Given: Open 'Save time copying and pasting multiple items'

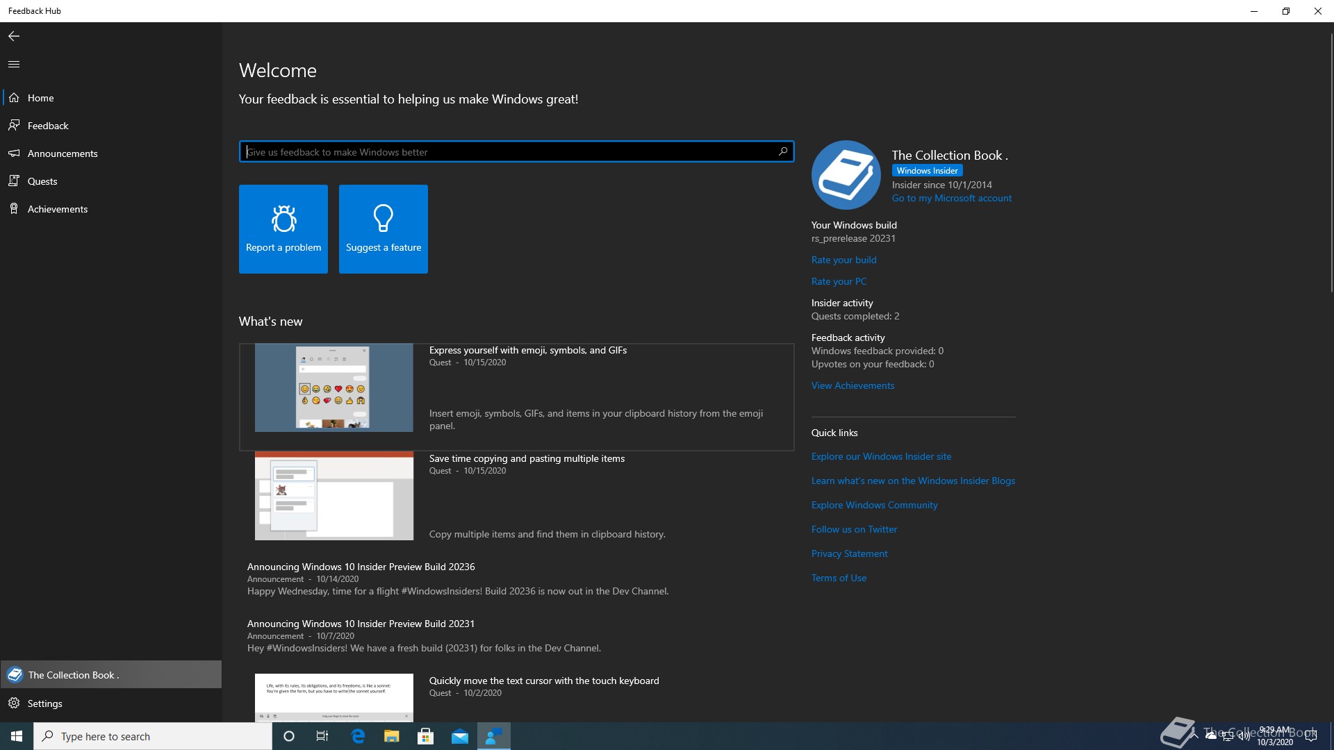Looking at the screenshot, I should (527, 458).
